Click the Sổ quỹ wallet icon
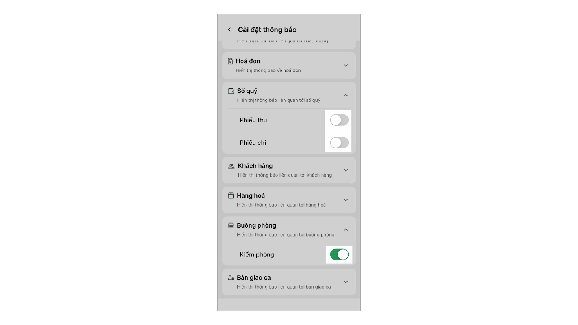578x325 pixels. (x=231, y=91)
